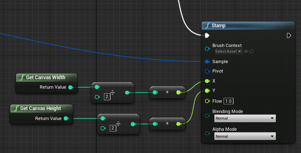Click the lower divide node's top input pin
301x153 pixels.
[x=103, y=118]
